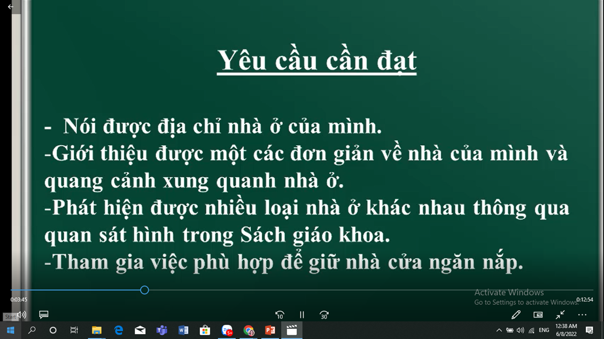Go back using the top-left arrow

[x=11, y=7]
